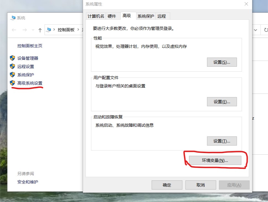268x202 pixels.
Task: Click the disabled 应用(A) button
Action: click(234, 185)
